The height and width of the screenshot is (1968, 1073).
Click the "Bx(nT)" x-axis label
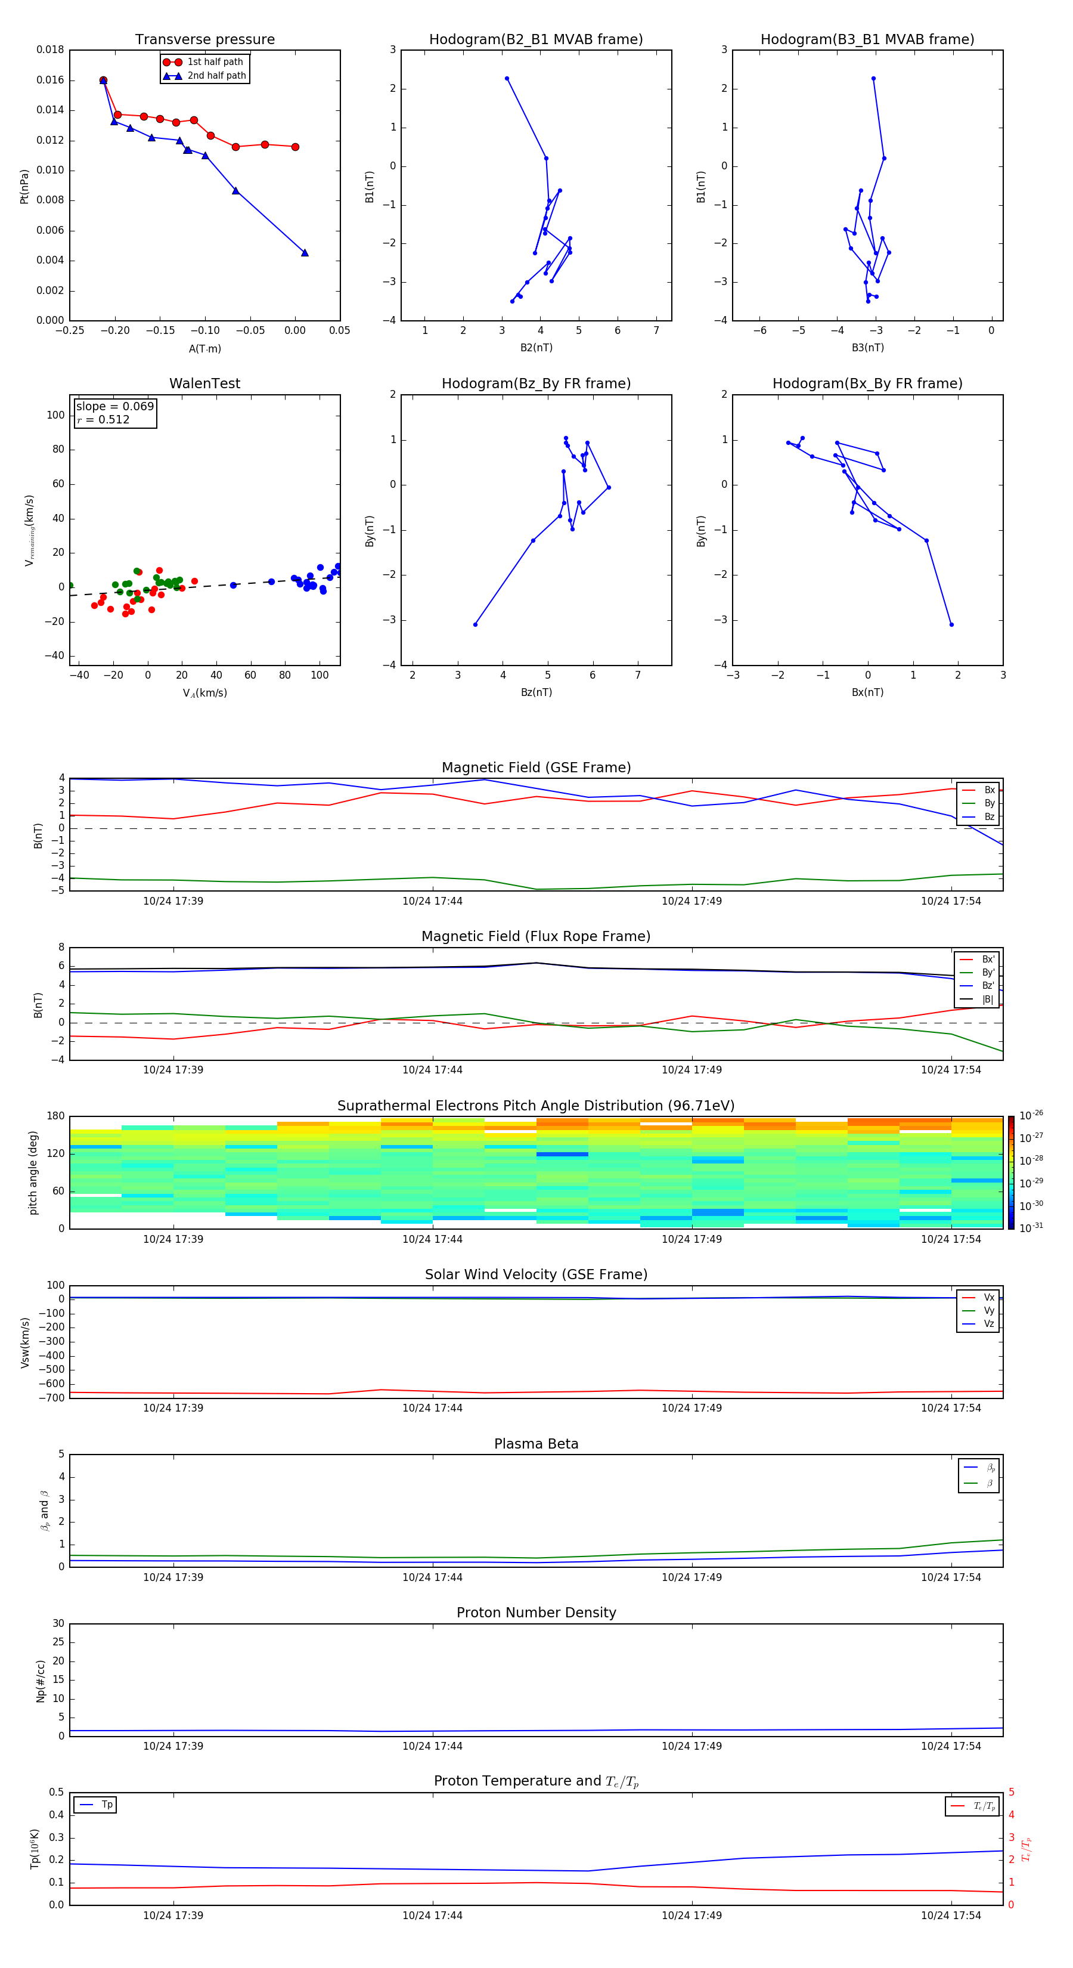click(867, 692)
